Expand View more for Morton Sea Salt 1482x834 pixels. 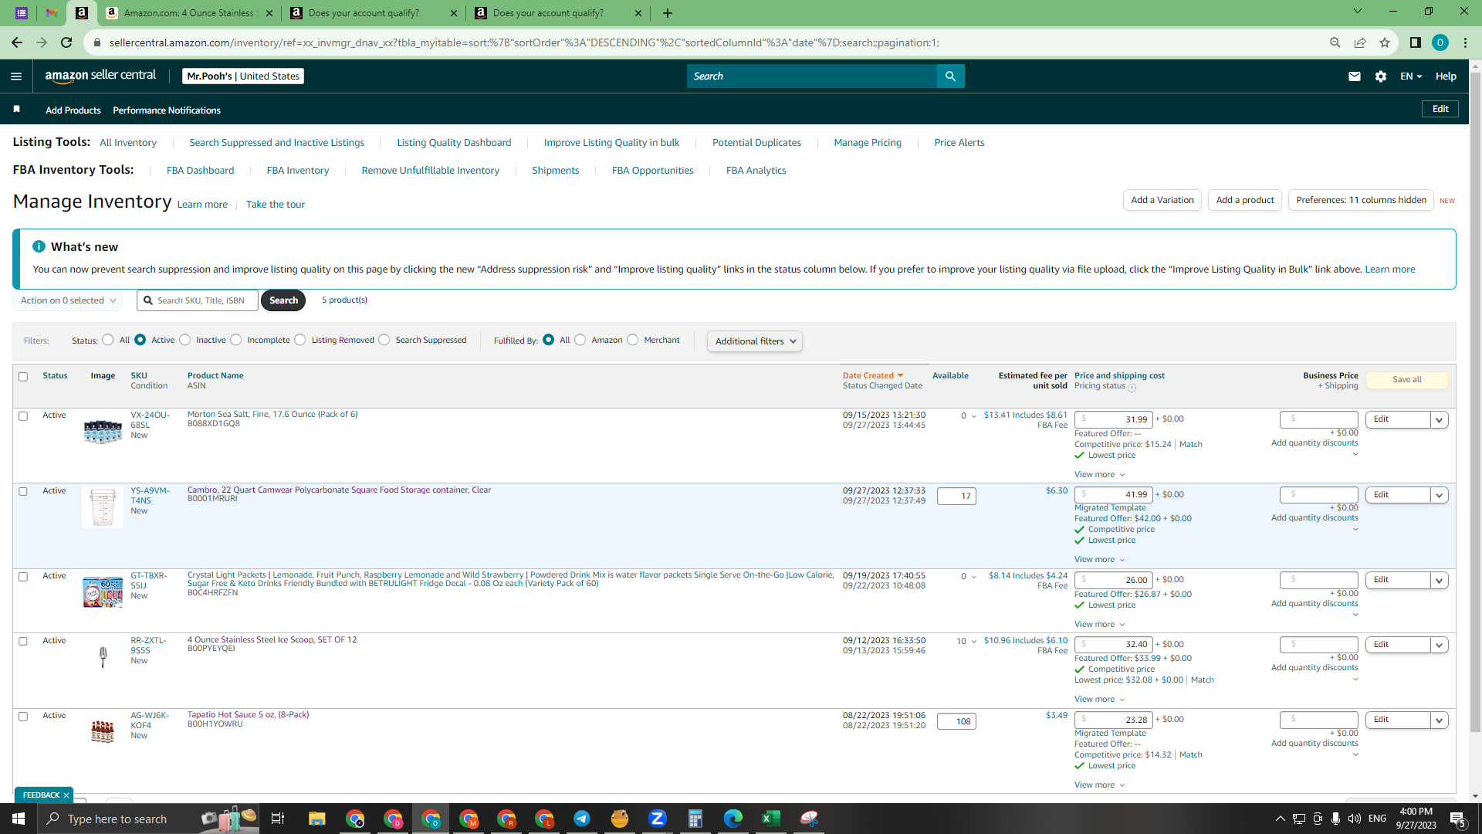click(x=1099, y=475)
